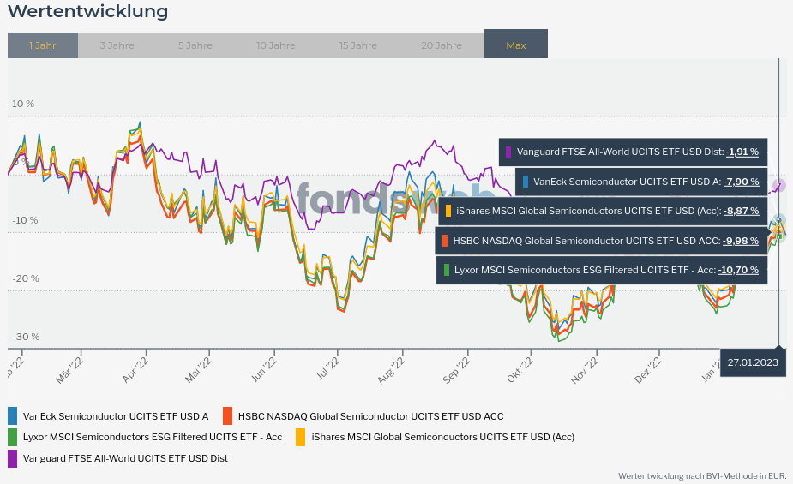Click the Max time range tab
The height and width of the screenshot is (484, 793).
[x=516, y=45]
